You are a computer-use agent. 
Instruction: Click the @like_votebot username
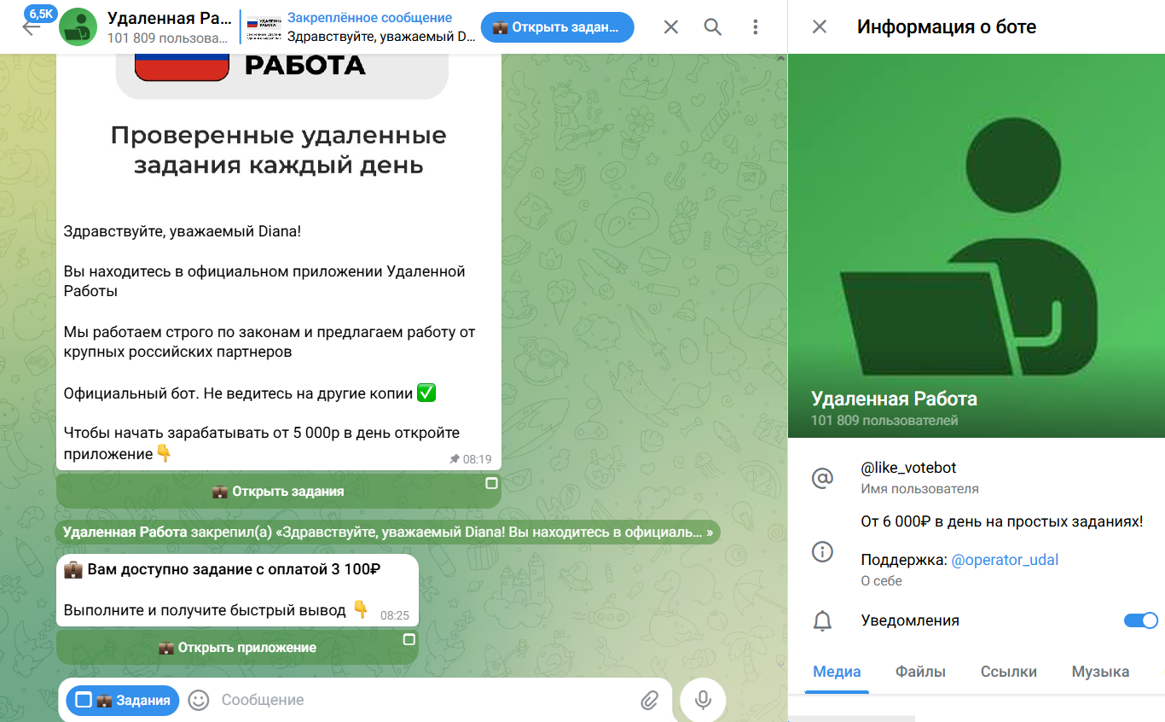click(x=909, y=468)
